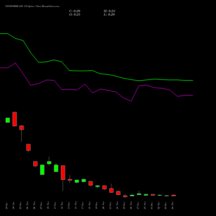Select the red candle for 20 Nov
This screenshot has height=216, width=216.
click(x=105, y=187)
